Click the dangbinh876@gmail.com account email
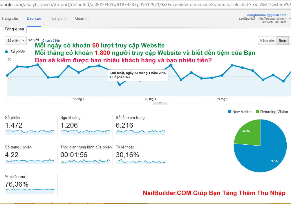Image resolution: width=291 pixels, height=204 pixels. [x=267, y=15]
